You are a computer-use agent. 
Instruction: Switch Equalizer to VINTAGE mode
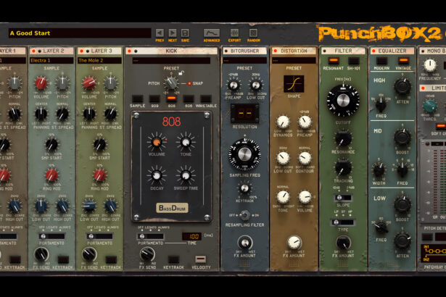coord(403,61)
